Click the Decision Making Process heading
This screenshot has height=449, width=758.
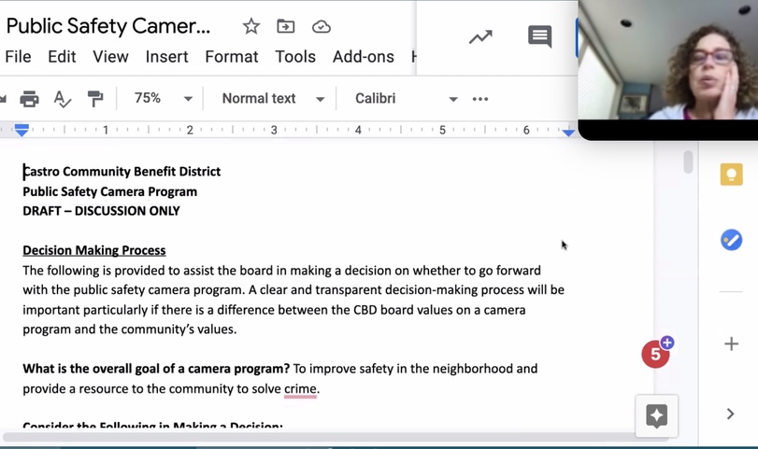(94, 250)
